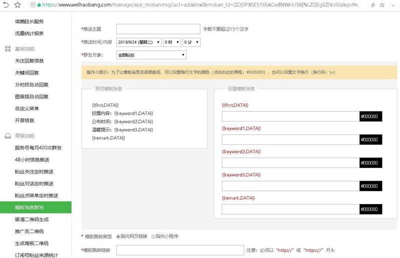
Task: Expand the hour dropdown showing 0 时
Action: pos(172,42)
